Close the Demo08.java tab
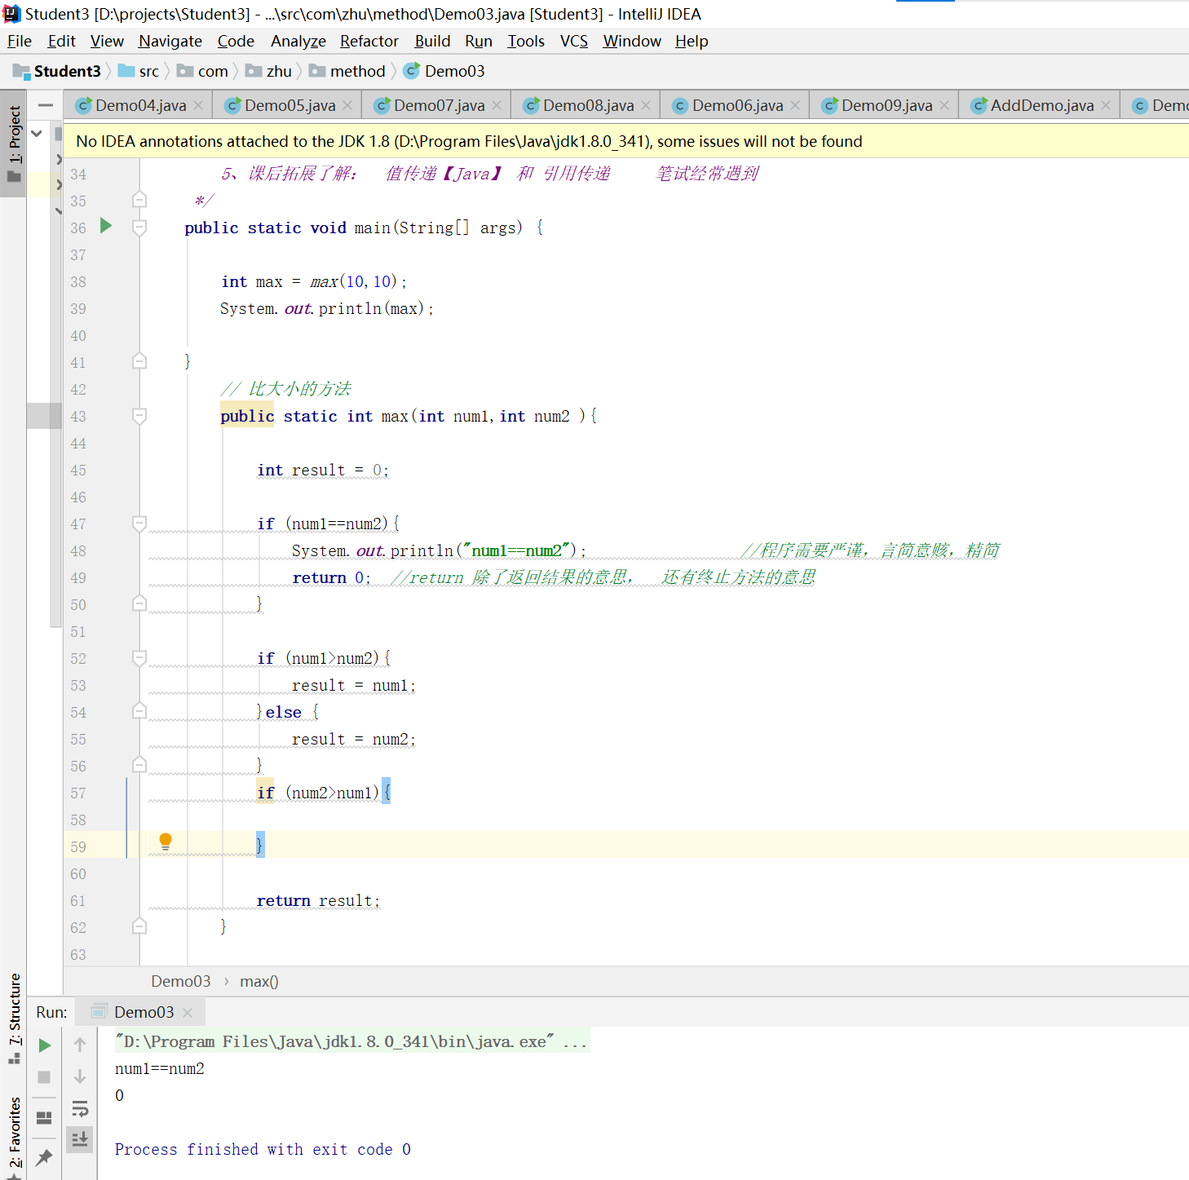The height and width of the screenshot is (1180, 1189). pyautogui.click(x=646, y=105)
